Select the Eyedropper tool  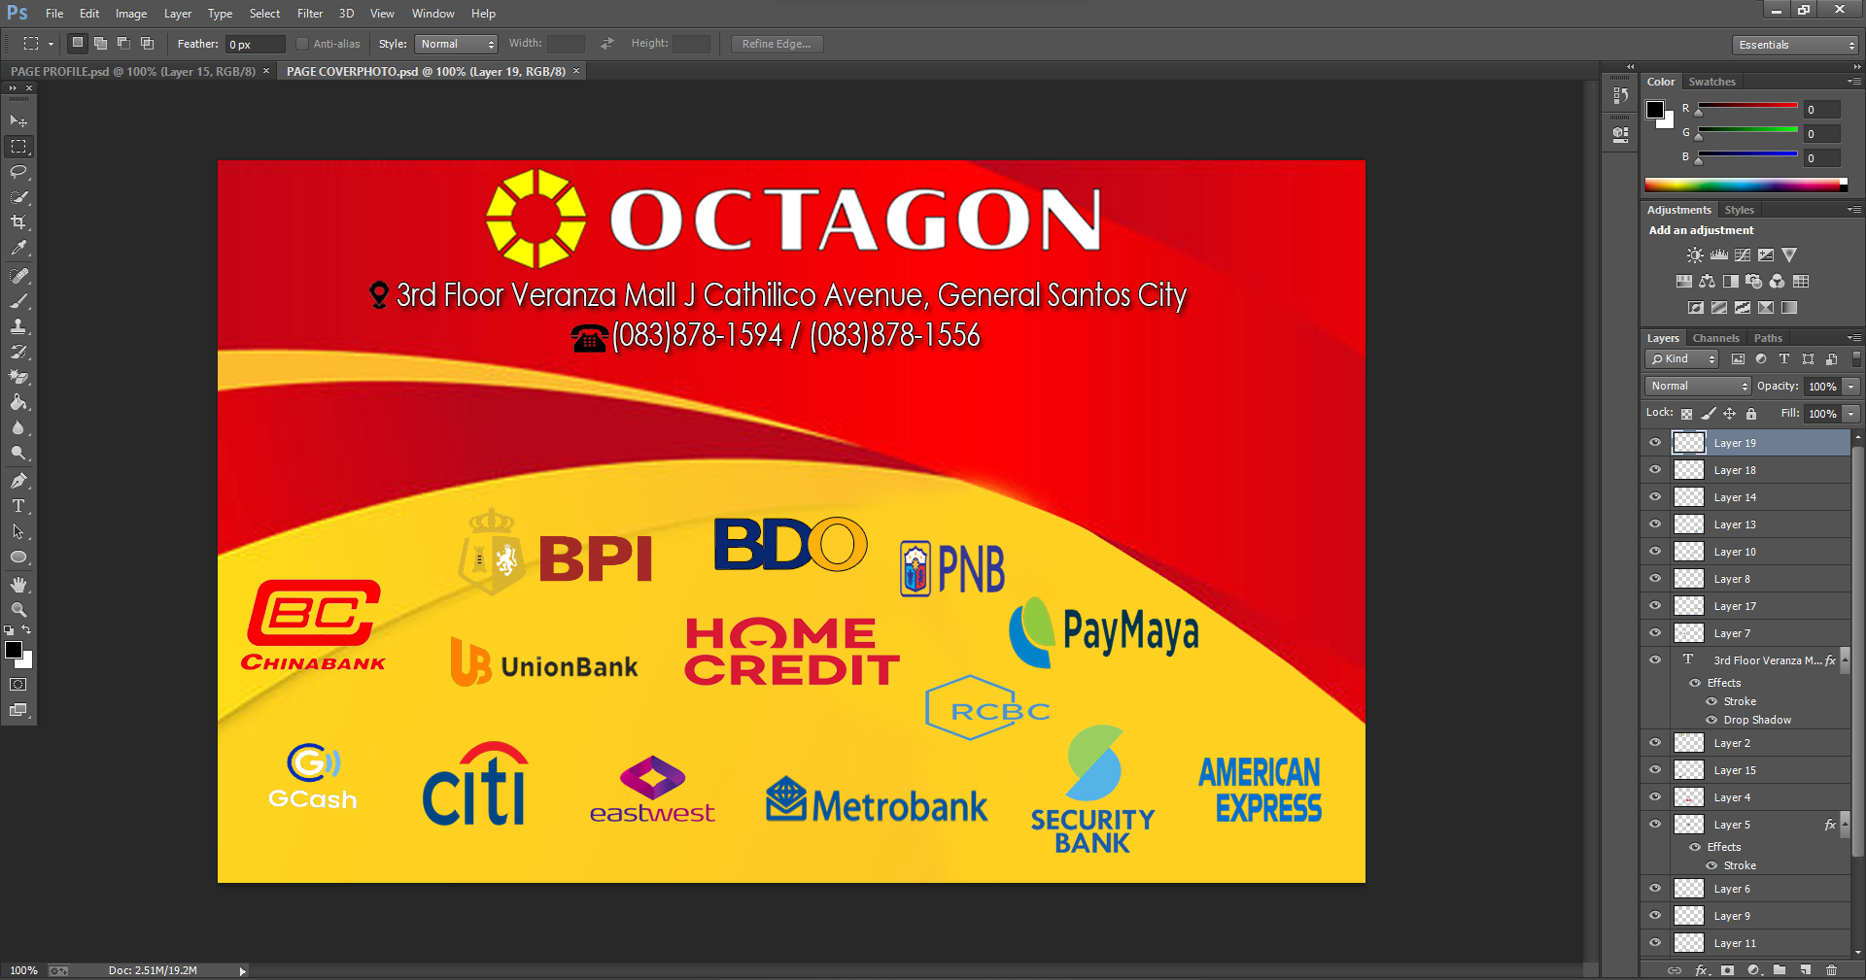17,249
